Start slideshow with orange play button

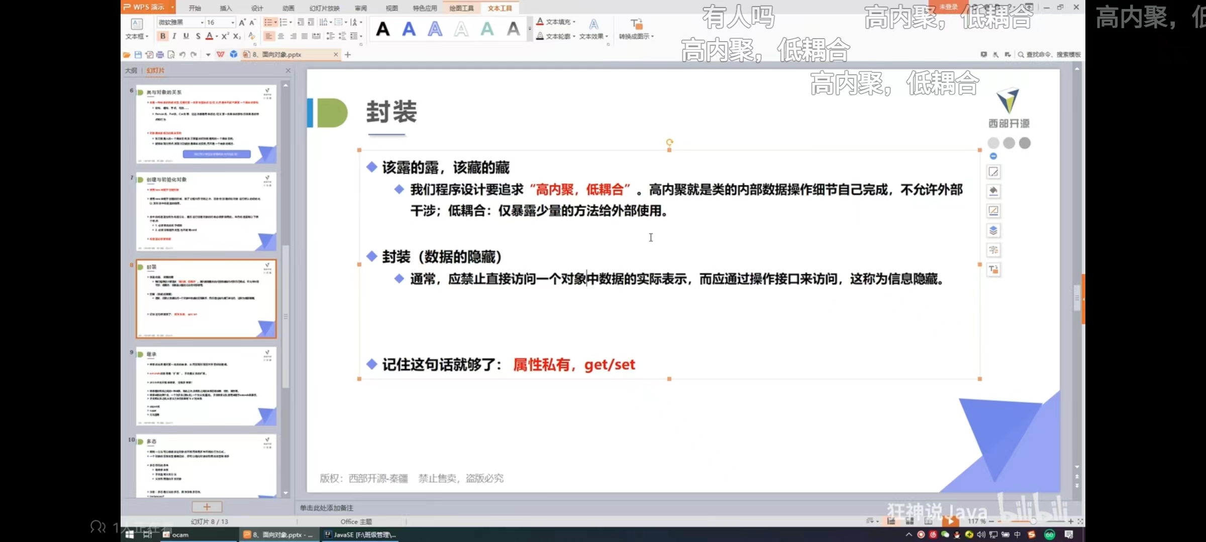coord(950,521)
